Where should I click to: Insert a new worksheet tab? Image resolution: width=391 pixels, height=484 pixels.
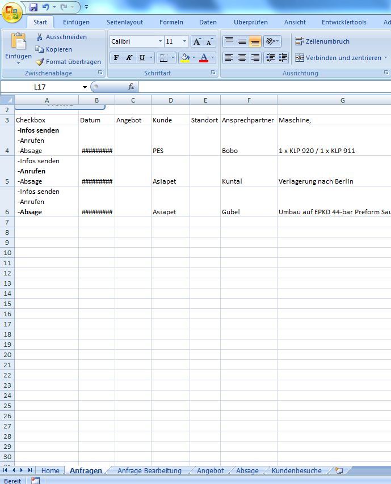coord(339,471)
